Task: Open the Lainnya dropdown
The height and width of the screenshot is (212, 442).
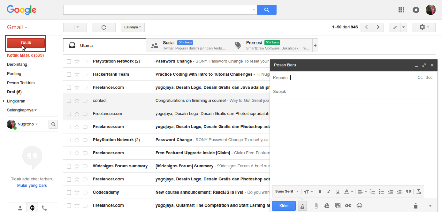Action: coord(133,27)
